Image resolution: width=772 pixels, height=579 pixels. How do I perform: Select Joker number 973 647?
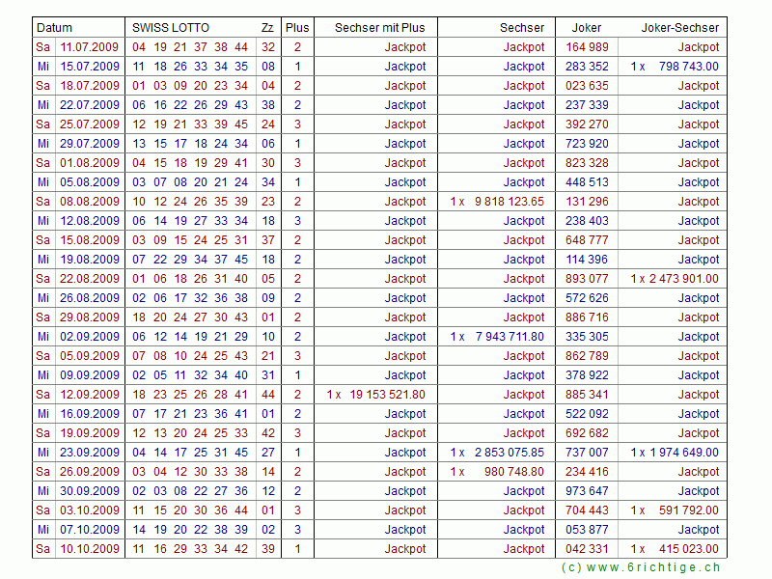[587, 491]
